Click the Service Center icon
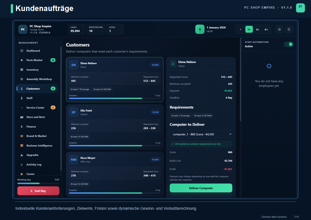The image size is (311, 220). (22, 108)
